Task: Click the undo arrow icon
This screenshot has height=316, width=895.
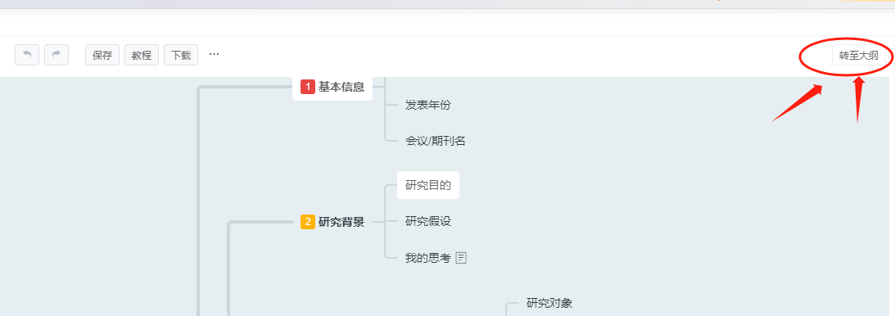Action: (27, 55)
